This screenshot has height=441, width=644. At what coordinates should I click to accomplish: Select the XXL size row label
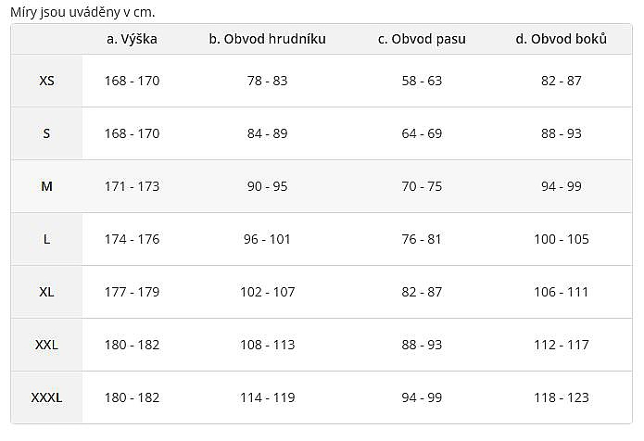[x=46, y=345]
